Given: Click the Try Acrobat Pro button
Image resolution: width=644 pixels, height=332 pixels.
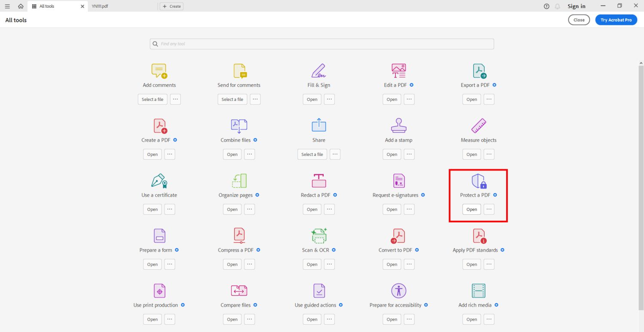Looking at the screenshot, I should (616, 20).
